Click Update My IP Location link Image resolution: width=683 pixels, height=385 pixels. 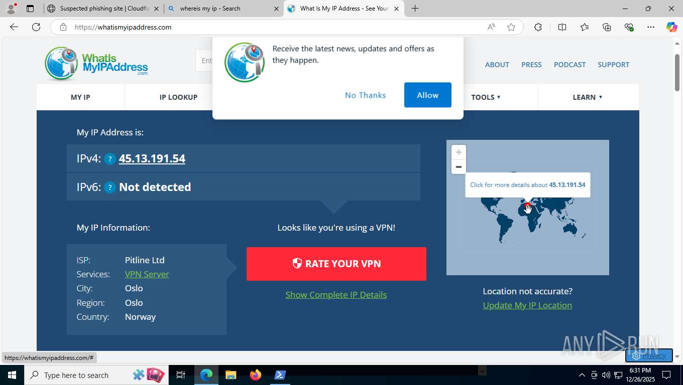coord(527,305)
